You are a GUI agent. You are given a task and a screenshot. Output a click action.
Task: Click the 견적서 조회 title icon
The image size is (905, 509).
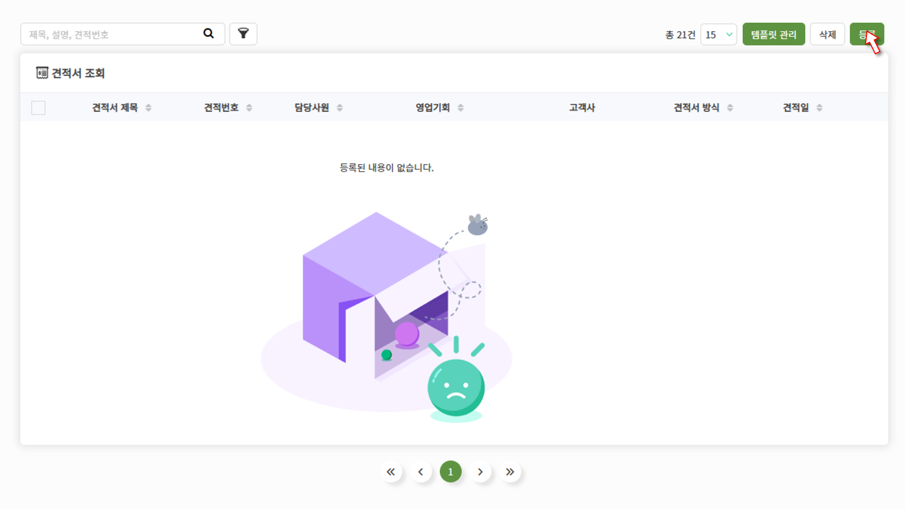tap(42, 73)
